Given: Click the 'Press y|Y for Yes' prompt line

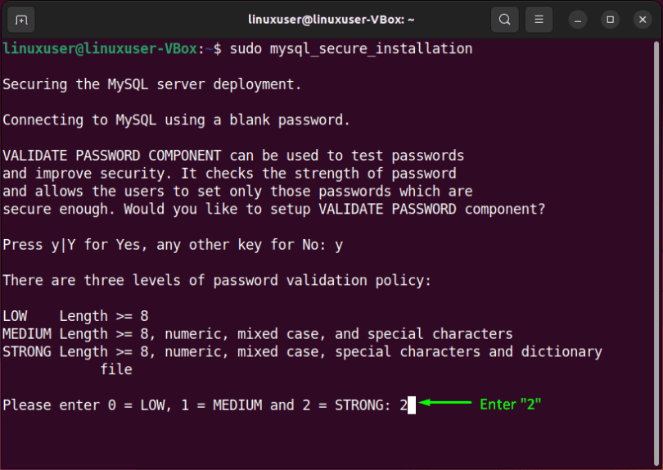Looking at the screenshot, I should (x=173, y=245).
